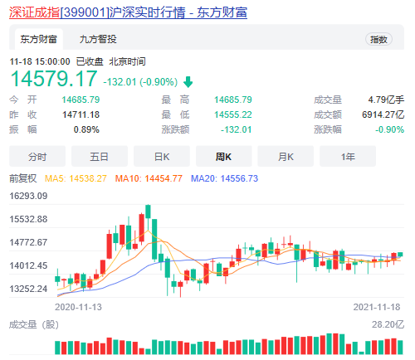Switch to the 东方财富 tab
Viewport: 415px width, 360px height.
click(x=39, y=39)
